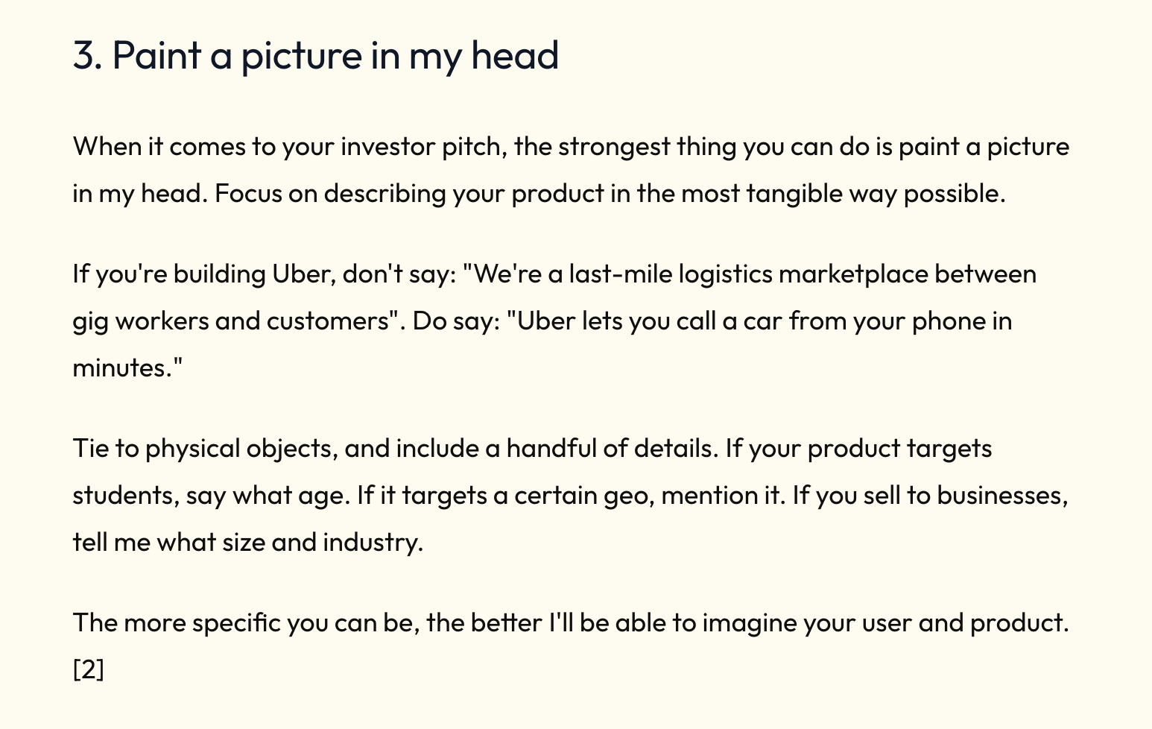Click the sentence "Tie to physical objects"
Screen dimensions: 1152x729
[x=393, y=449]
